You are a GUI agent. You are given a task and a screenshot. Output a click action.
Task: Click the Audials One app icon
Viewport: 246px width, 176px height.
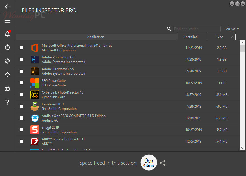tap(35, 118)
